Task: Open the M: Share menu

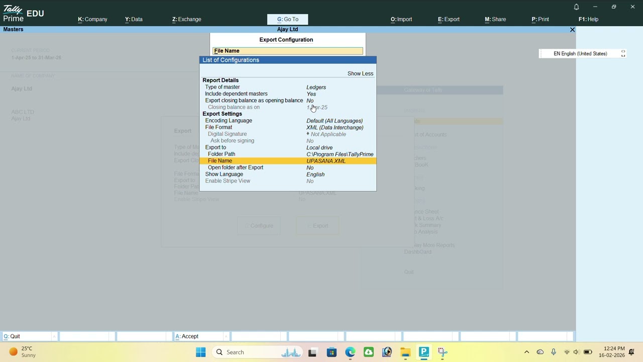Action: tap(495, 19)
